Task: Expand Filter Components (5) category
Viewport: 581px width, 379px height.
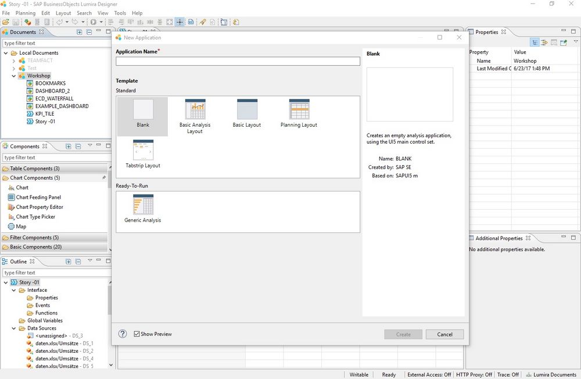Action: 55,237
